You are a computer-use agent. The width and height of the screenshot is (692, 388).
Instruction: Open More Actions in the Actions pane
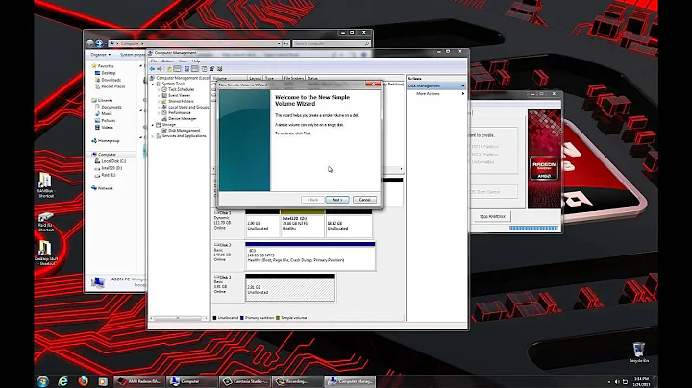428,94
